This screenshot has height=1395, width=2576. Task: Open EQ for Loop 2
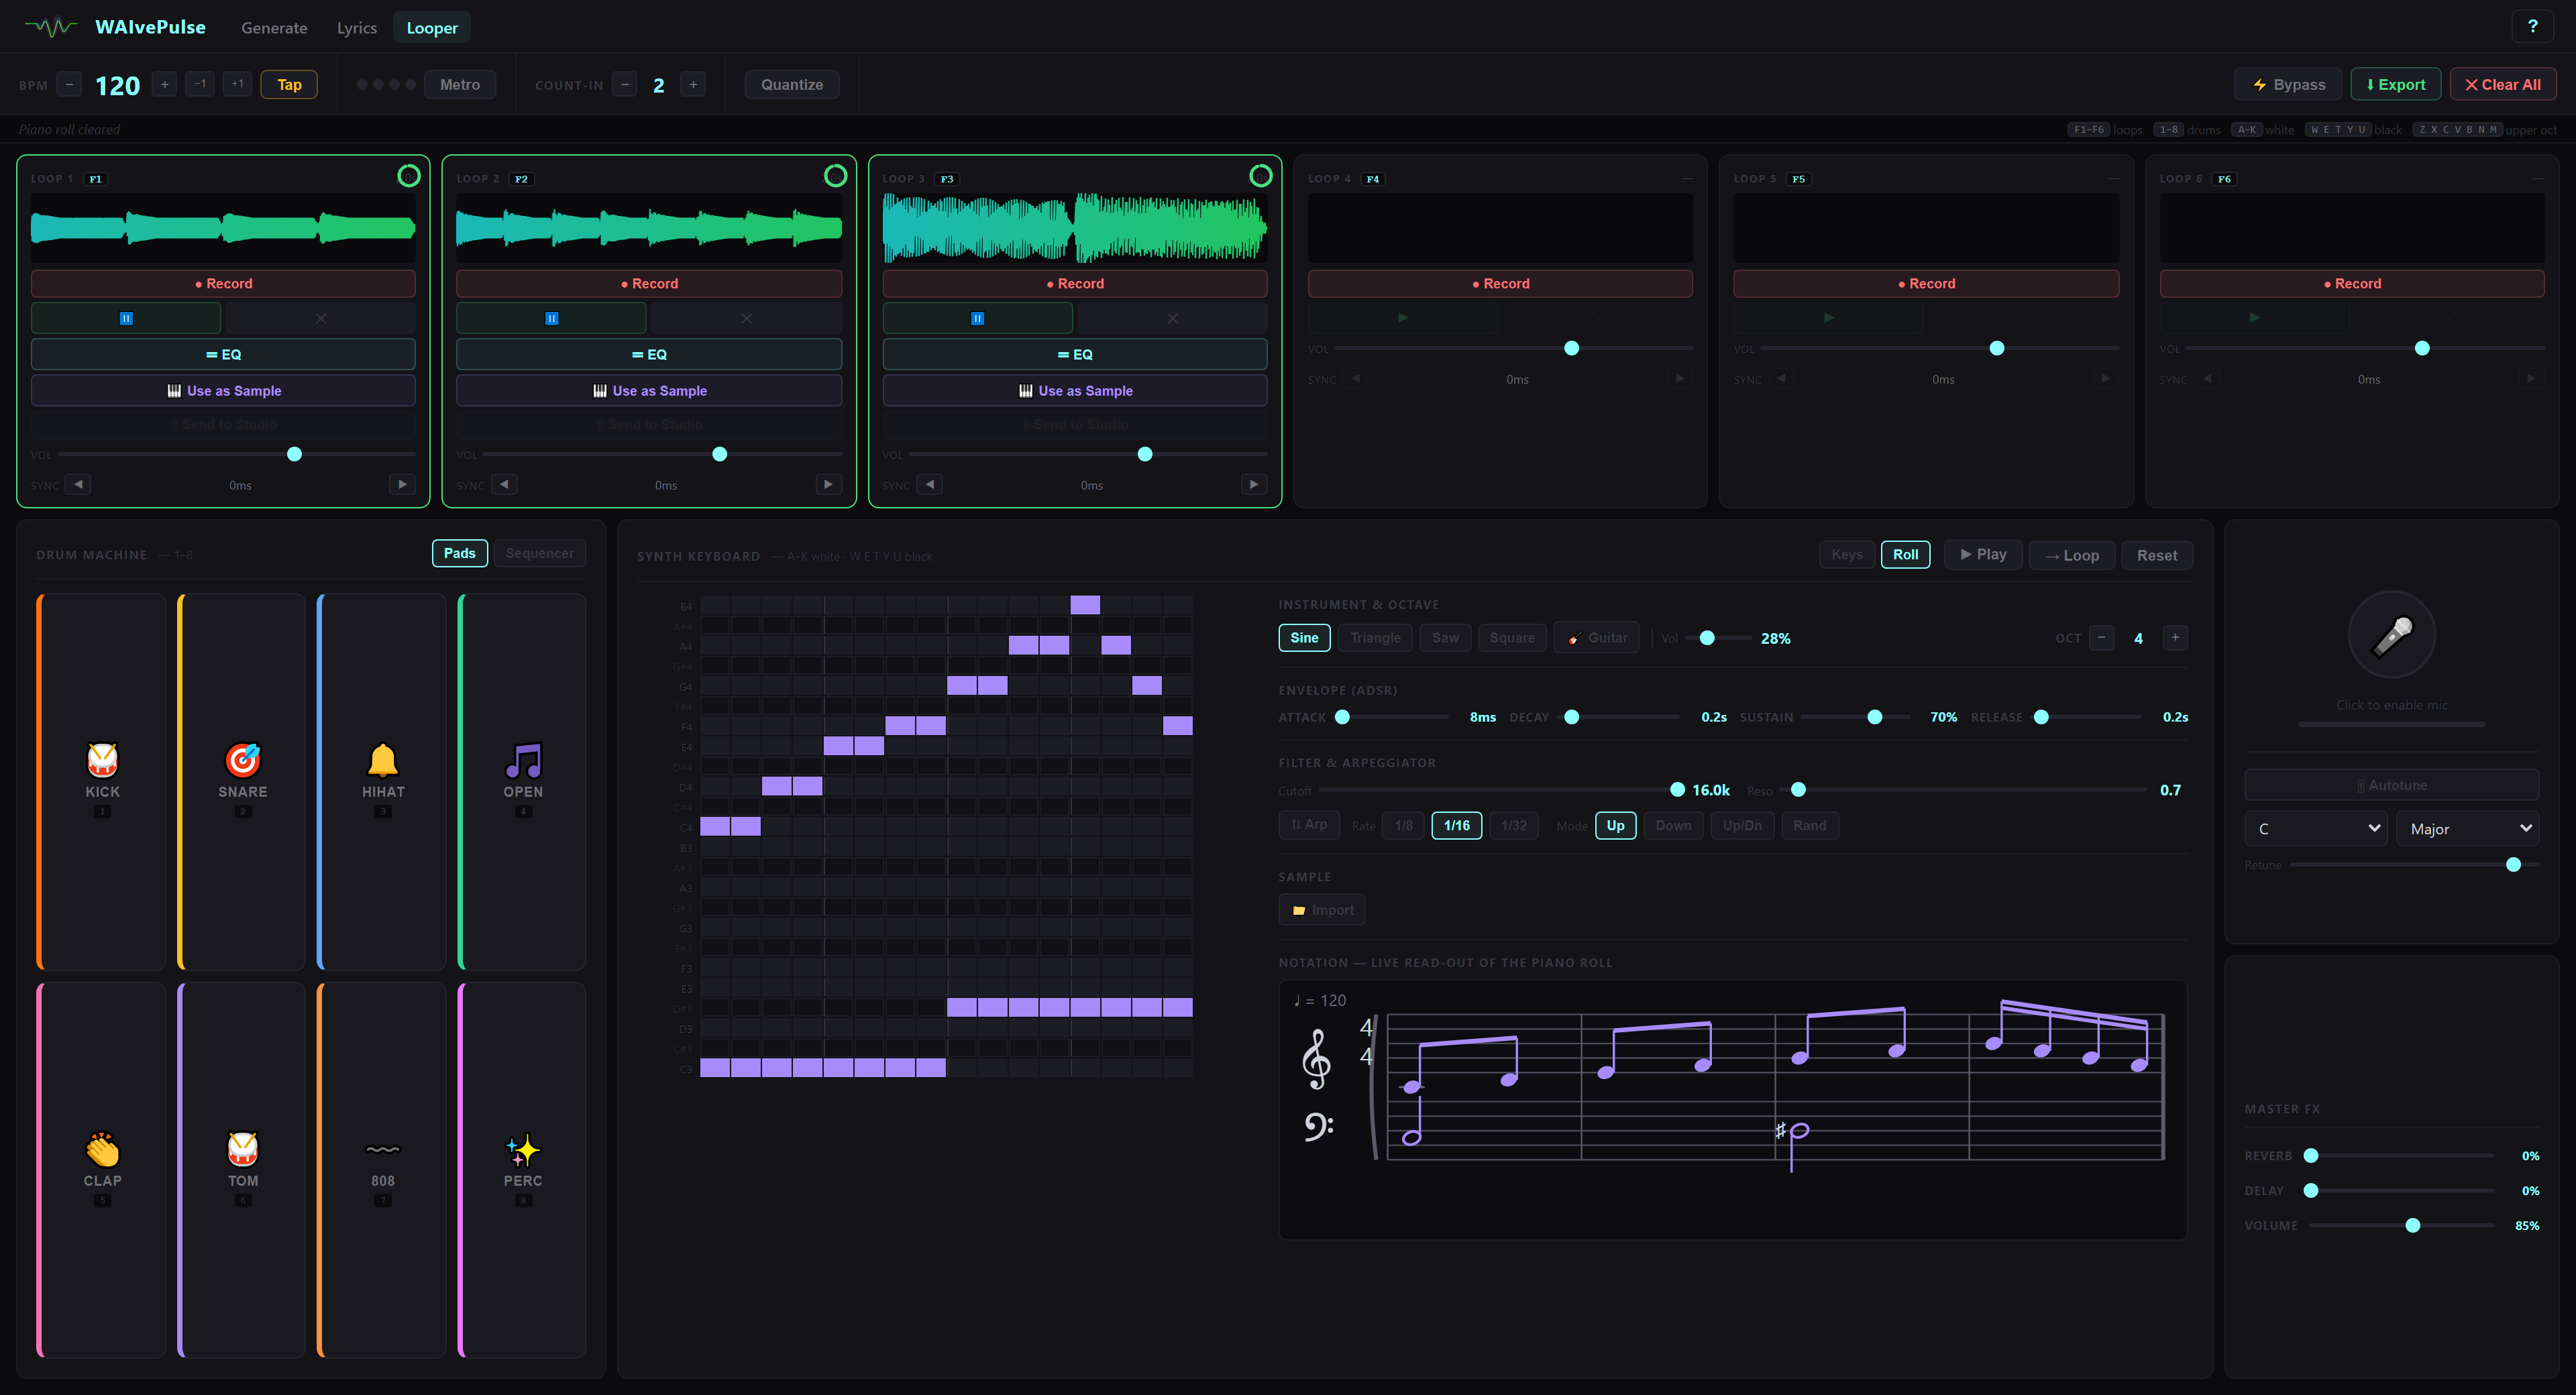pyautogui.click(x=649, y=354)
